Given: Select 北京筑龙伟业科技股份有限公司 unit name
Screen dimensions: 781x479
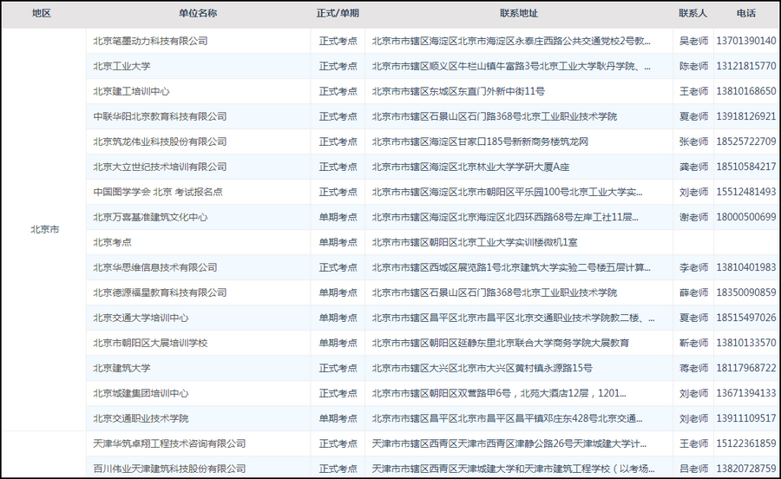Looking at the screenshot, I should point(160,142).
